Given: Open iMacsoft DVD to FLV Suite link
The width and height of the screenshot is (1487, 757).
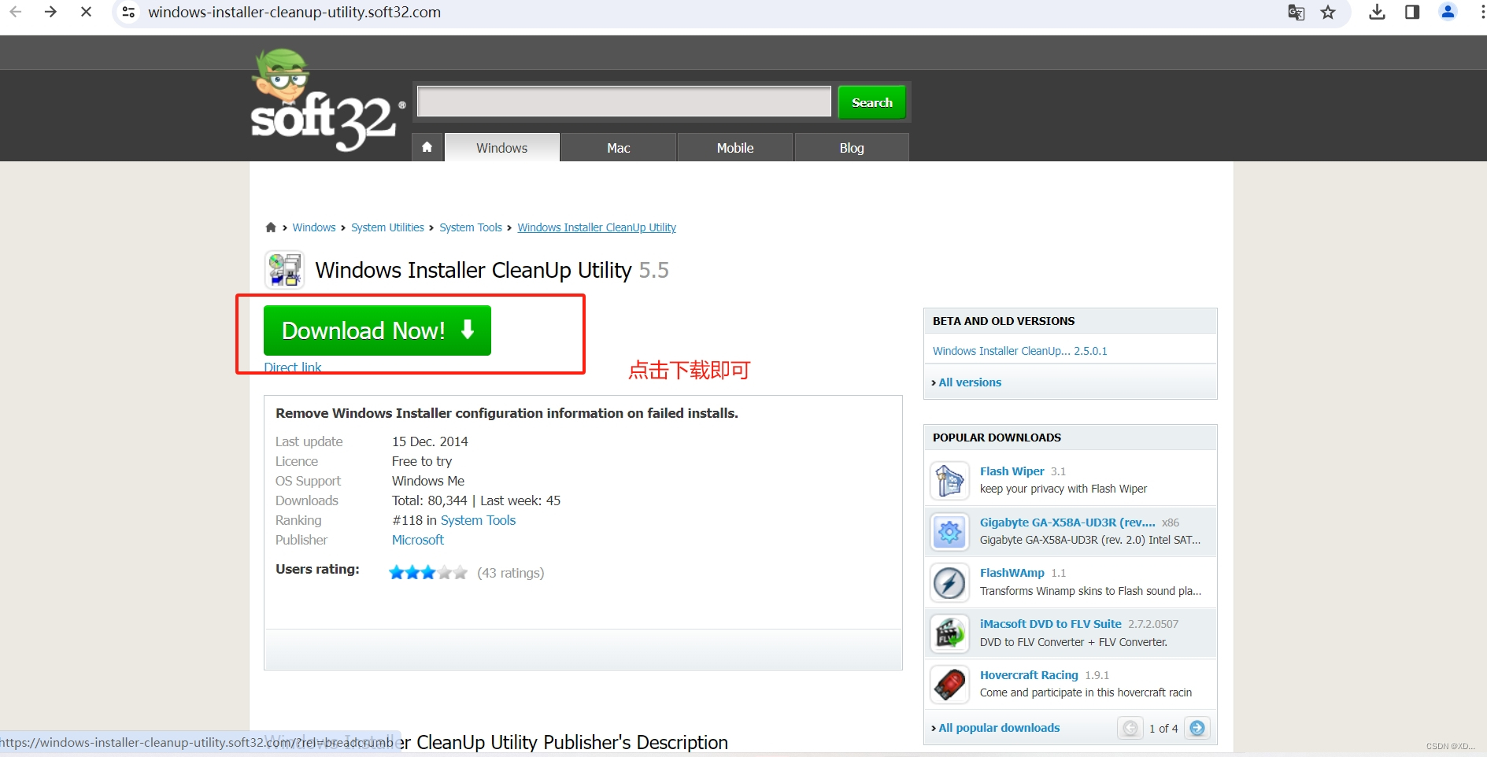Looking at the screenshot, I should pyautogui.click(x=1051, y=624).
